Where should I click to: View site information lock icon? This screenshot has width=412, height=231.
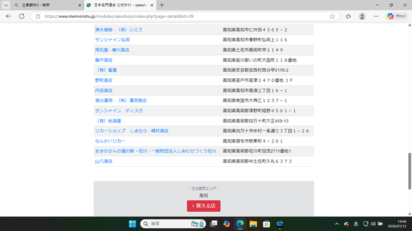tap(38, 16)
